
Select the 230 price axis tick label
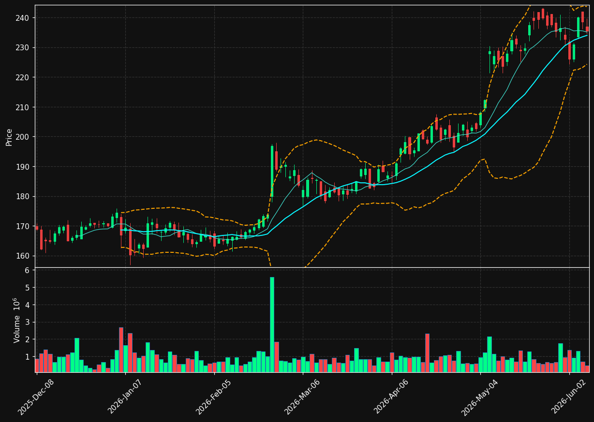pos(23,47)
